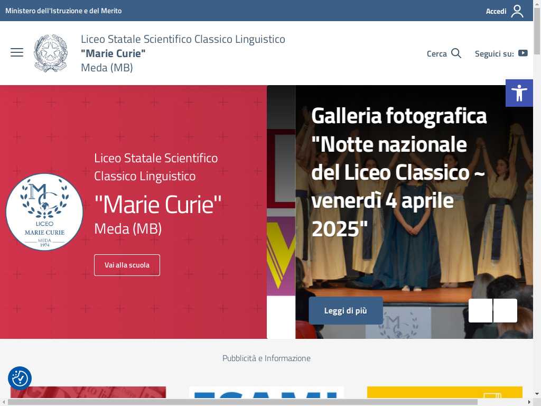Open Ministero dell'Istruzione e del Merito link
Image resolution: width=541 pixels, height=406 pixels.
63,11
